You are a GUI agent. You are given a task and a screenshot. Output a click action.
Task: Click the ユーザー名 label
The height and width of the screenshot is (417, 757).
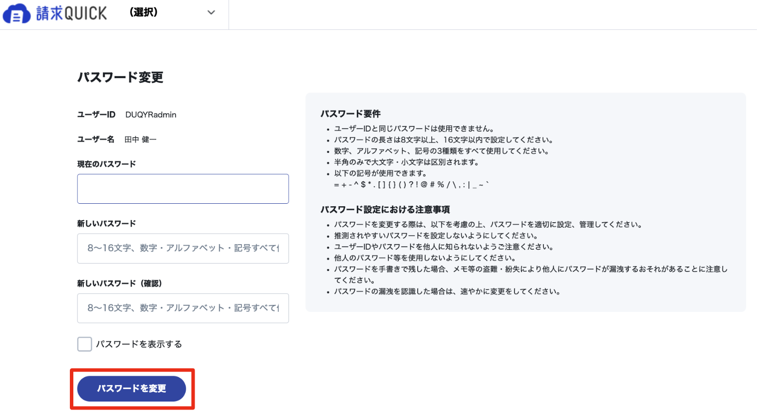tap(96, 139)
